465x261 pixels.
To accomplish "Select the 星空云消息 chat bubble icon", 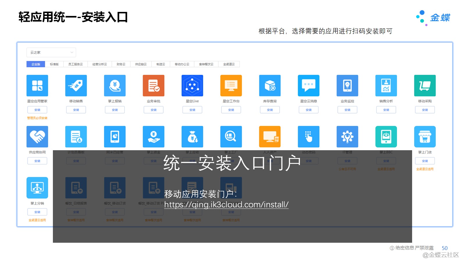I will tap(308, 86).
